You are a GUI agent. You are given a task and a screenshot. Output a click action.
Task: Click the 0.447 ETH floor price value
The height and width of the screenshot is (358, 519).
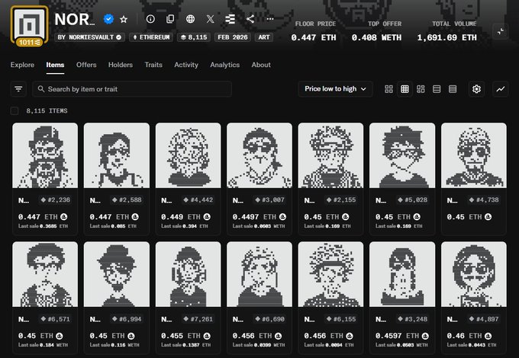(x=314, y=37)
